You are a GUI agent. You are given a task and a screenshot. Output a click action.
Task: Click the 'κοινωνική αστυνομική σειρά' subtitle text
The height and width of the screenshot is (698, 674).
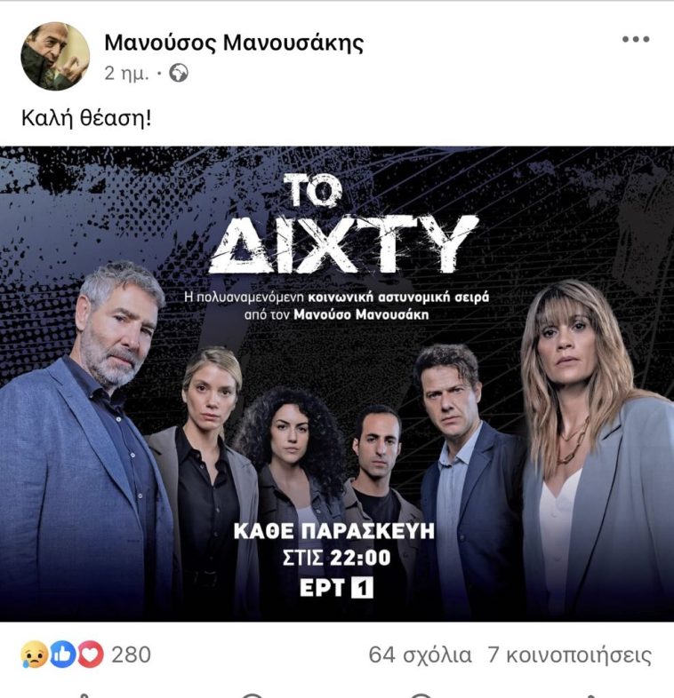tap(398, 297)
